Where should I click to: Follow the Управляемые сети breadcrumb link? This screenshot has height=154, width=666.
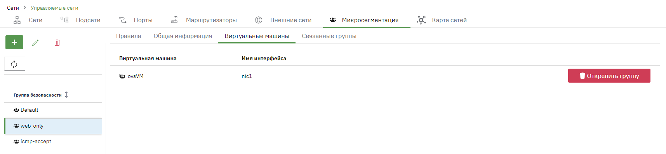click(x=54, y=8)
